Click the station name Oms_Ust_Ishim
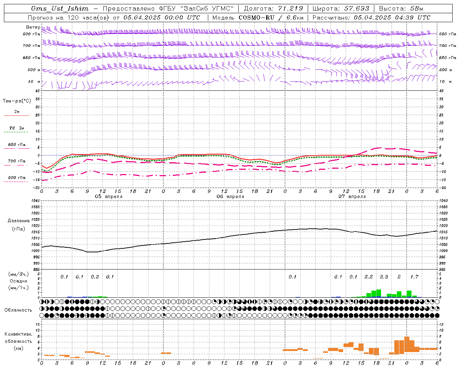458x366 pixels. click(60, 9)
